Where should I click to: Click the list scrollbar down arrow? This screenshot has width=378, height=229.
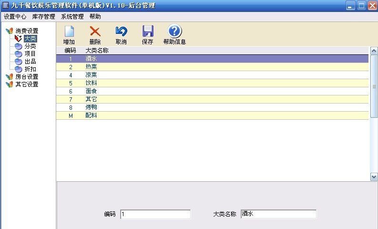click(x=374, y=177)
